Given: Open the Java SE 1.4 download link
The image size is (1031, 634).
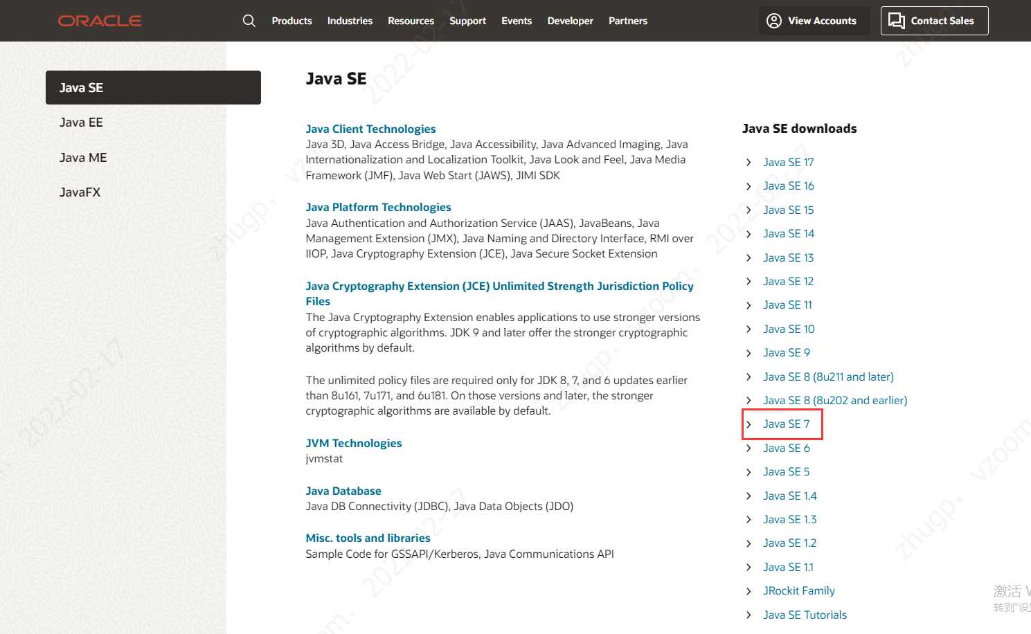Looking at the screenshot, I should 789,496.
